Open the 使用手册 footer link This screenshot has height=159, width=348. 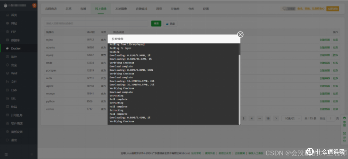(210, 153)
